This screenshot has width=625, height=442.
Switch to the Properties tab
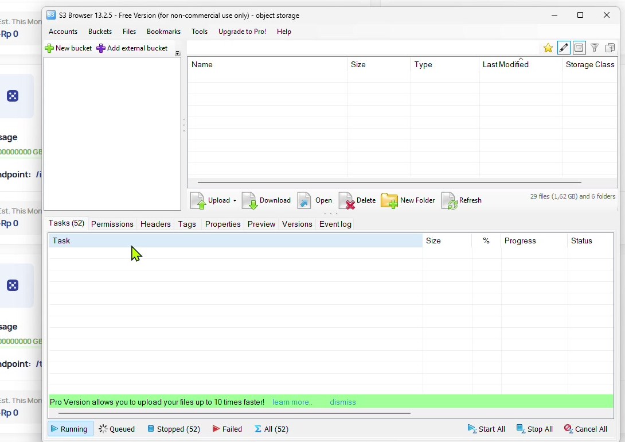(x=223, y=224)
